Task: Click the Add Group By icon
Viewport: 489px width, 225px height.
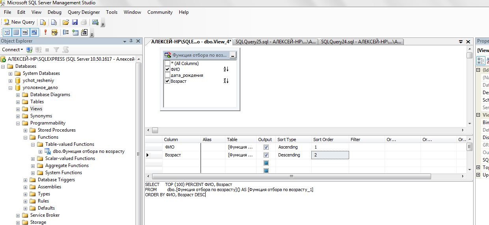Action: pos(66,32)
